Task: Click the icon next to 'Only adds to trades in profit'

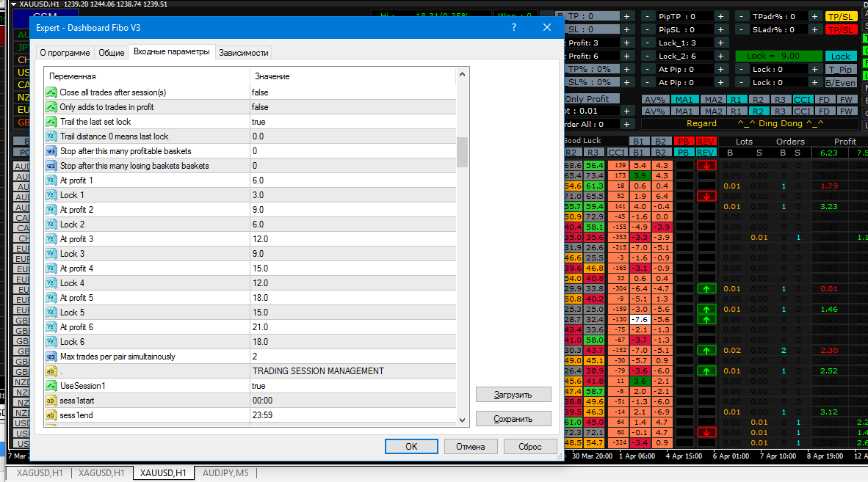Action: click(x=51, y=107)
